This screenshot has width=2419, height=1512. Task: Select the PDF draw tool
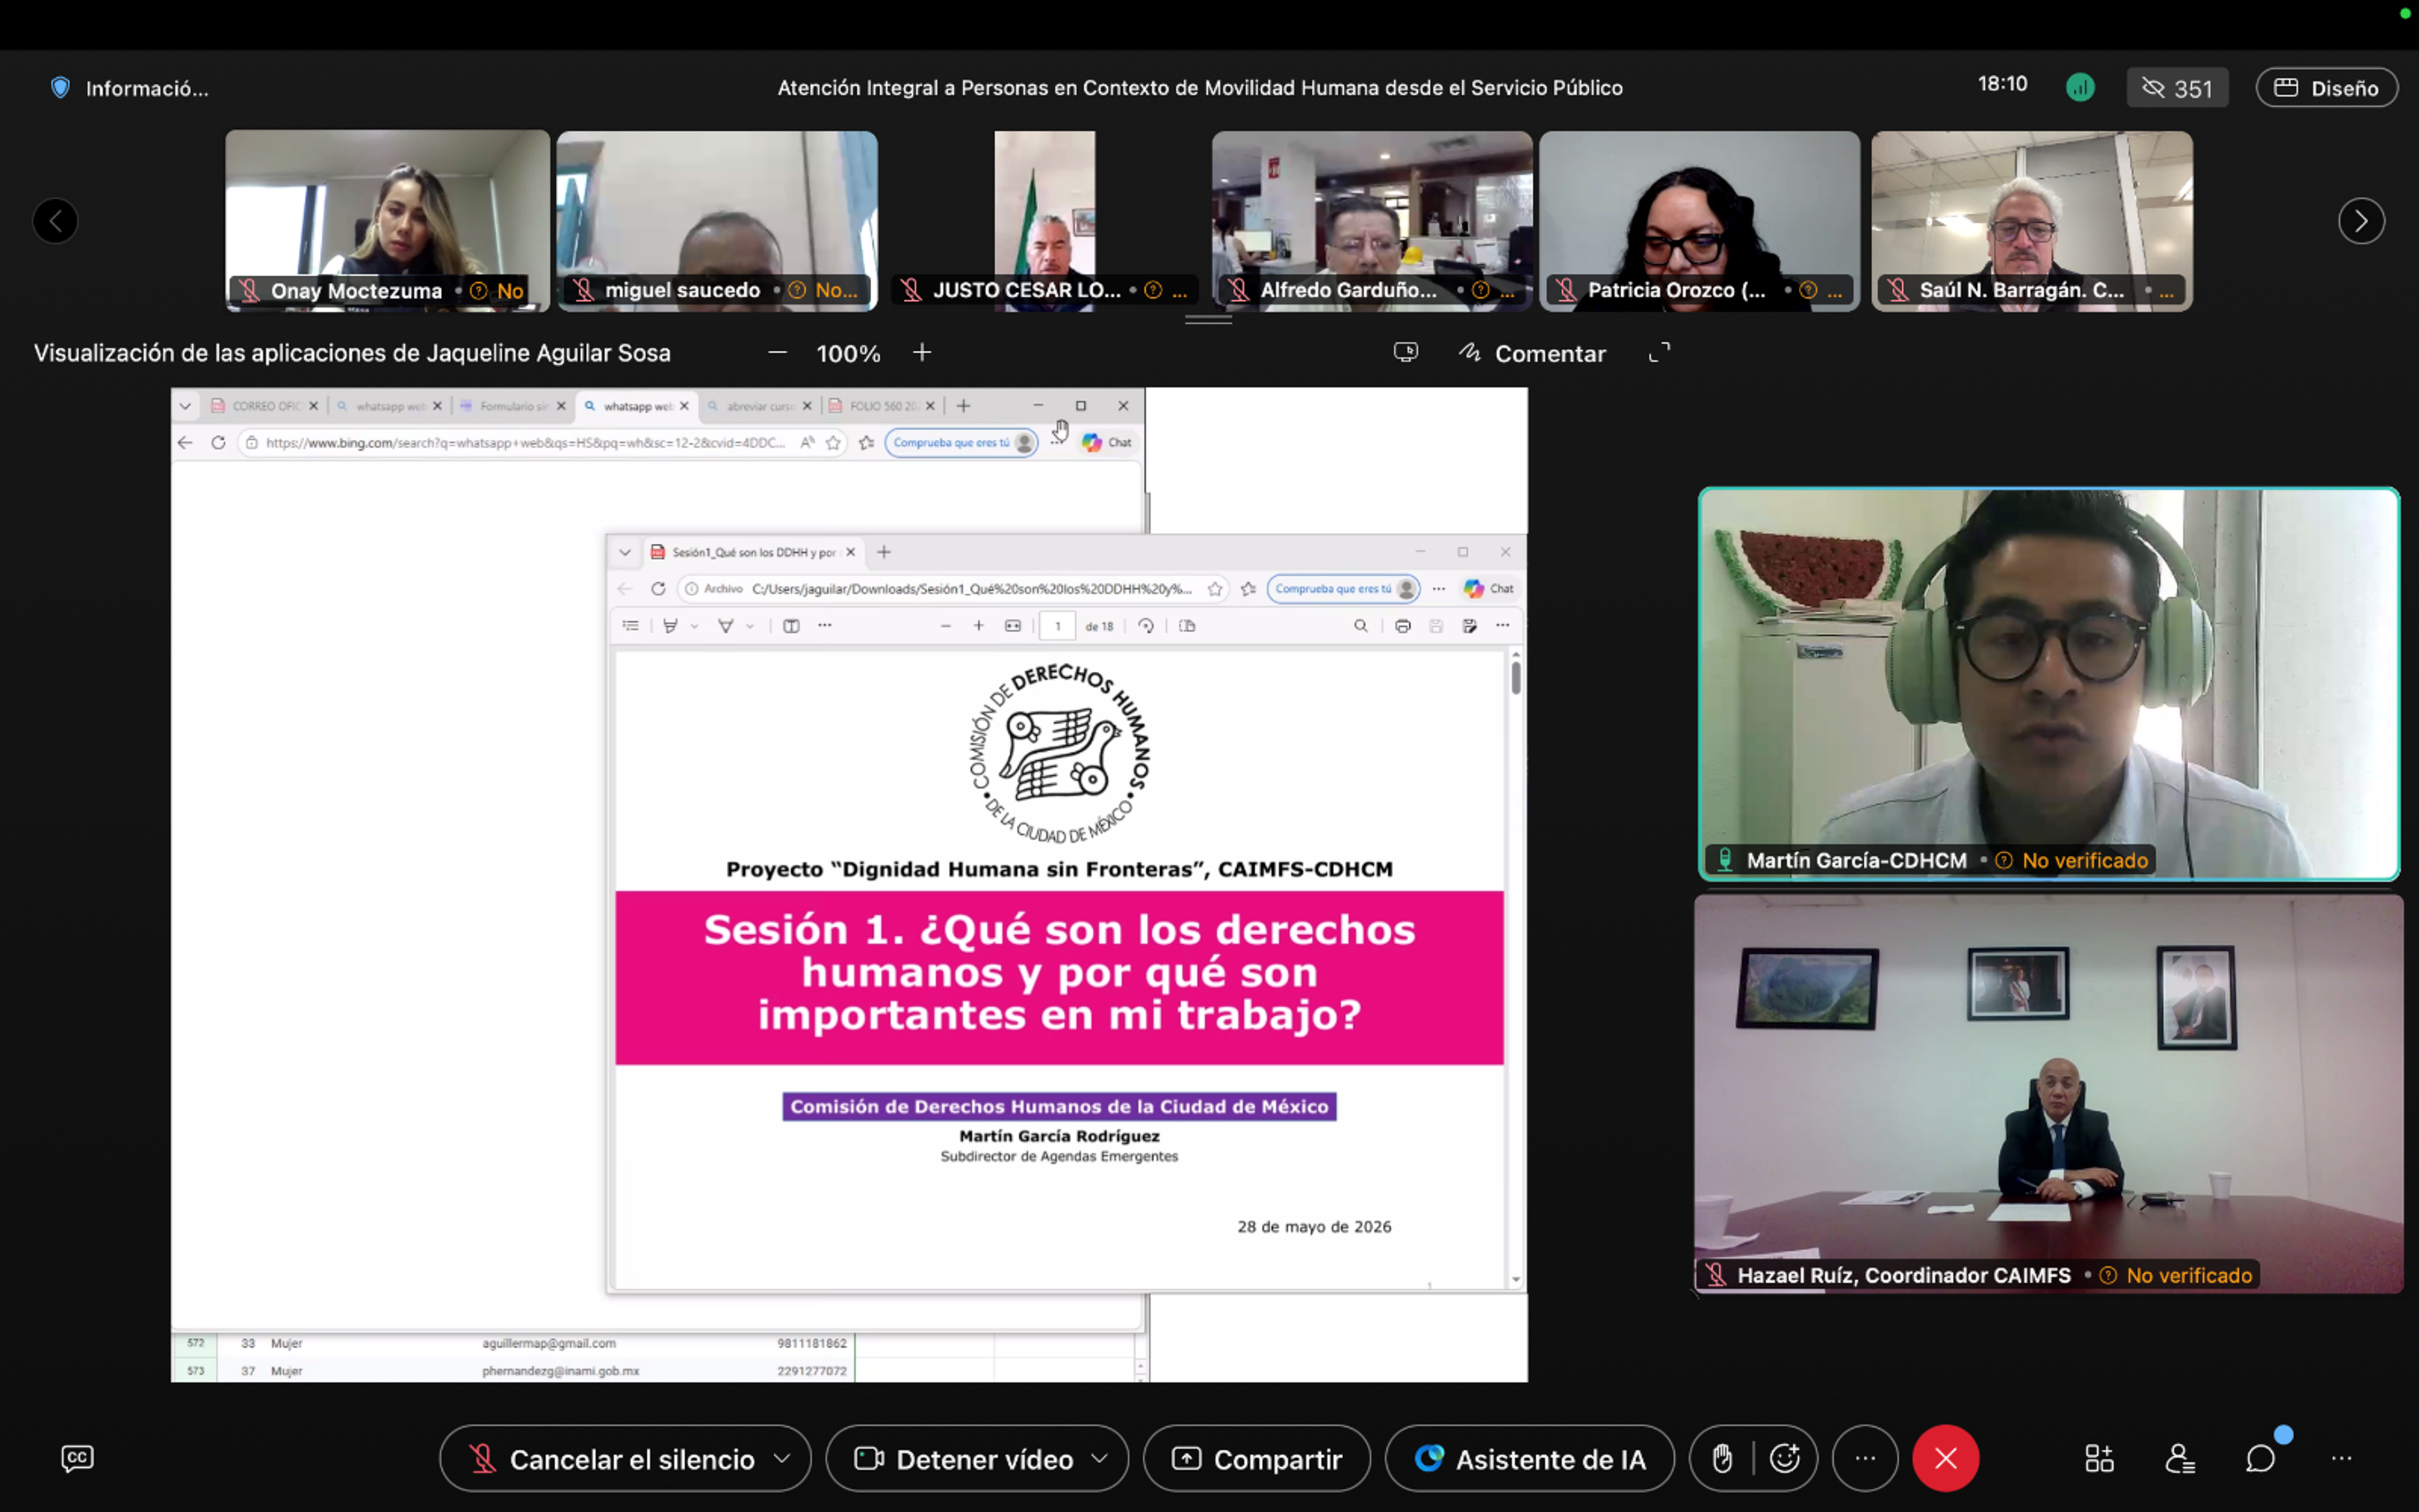[726, 626]
